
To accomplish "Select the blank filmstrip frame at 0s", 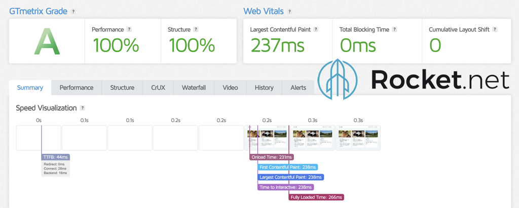I will tap(39, 138).
